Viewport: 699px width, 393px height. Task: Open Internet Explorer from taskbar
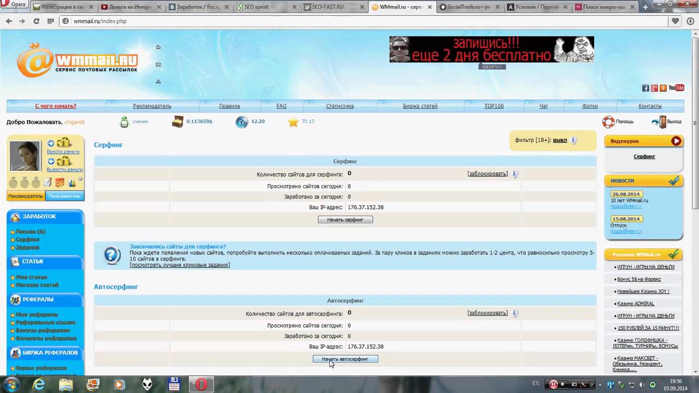(39, 384)
